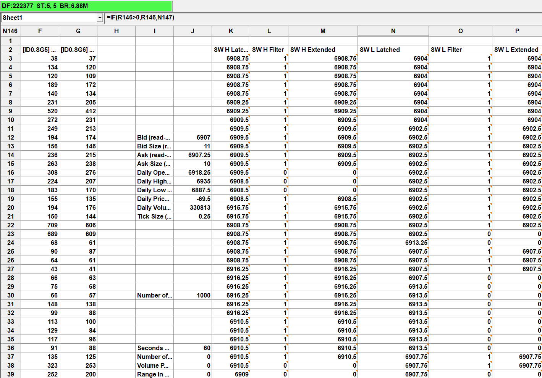Select the "Daily Volu..." label cell
The height and width of the screenshot is (378, 542).
pos(155,207)
